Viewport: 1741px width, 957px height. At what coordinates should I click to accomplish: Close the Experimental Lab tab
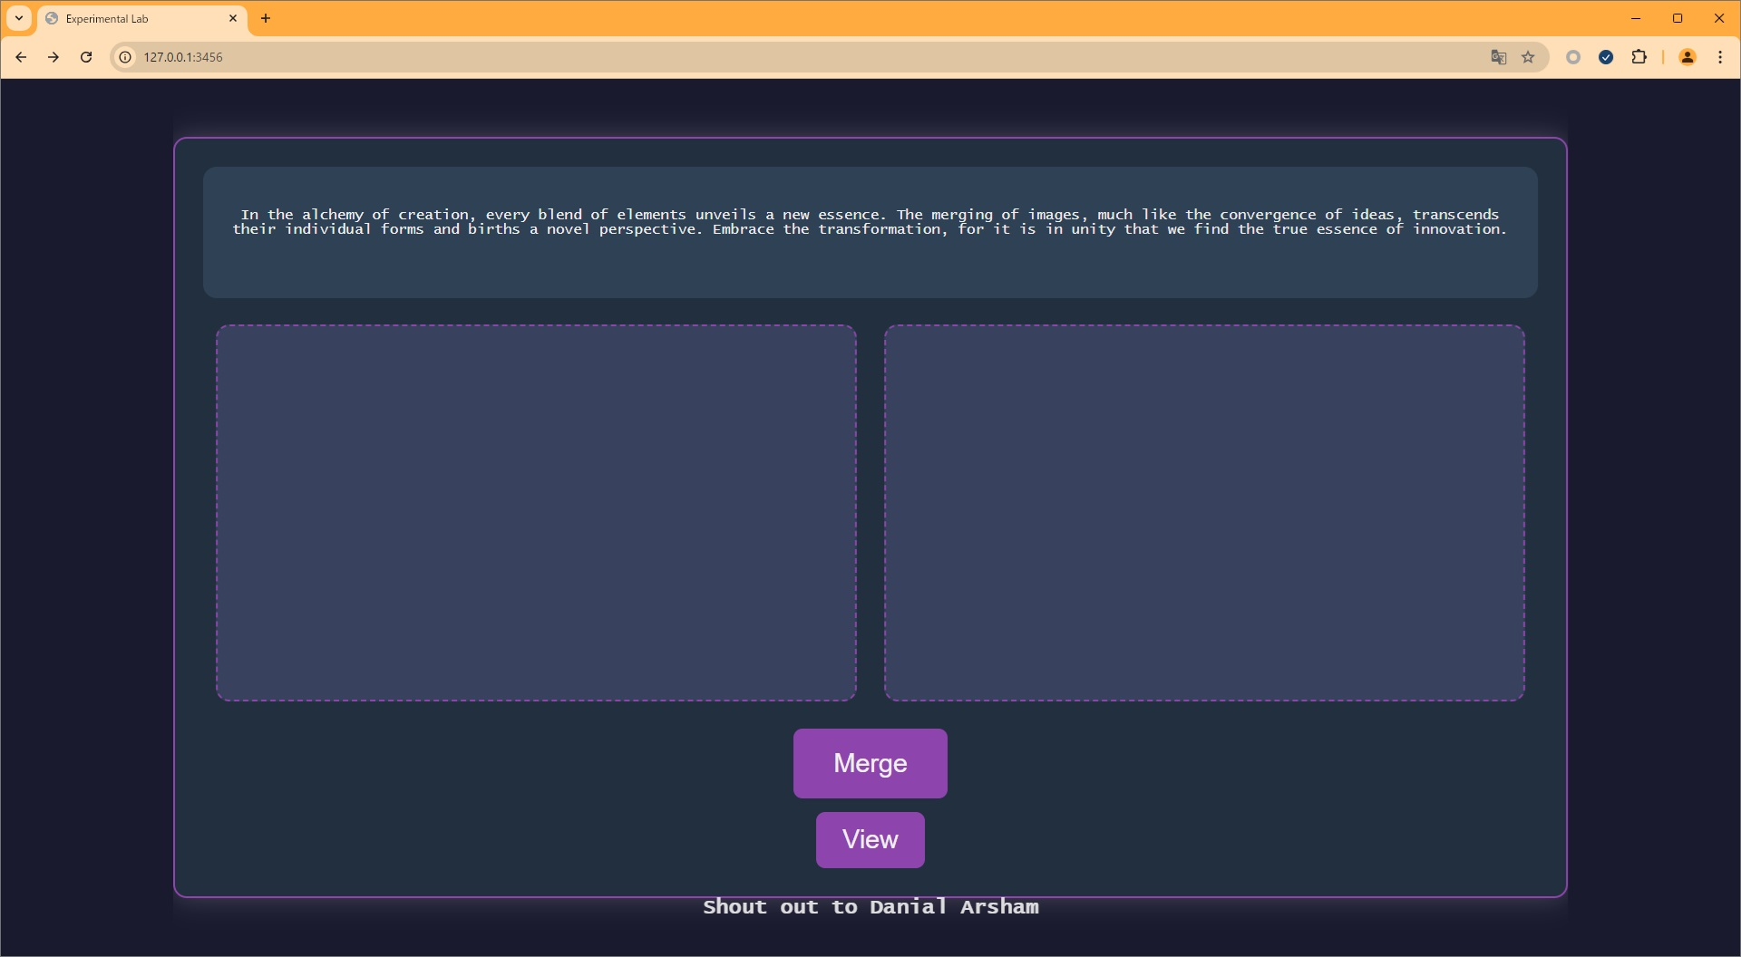pyautogui.click(x=233, y=18)
